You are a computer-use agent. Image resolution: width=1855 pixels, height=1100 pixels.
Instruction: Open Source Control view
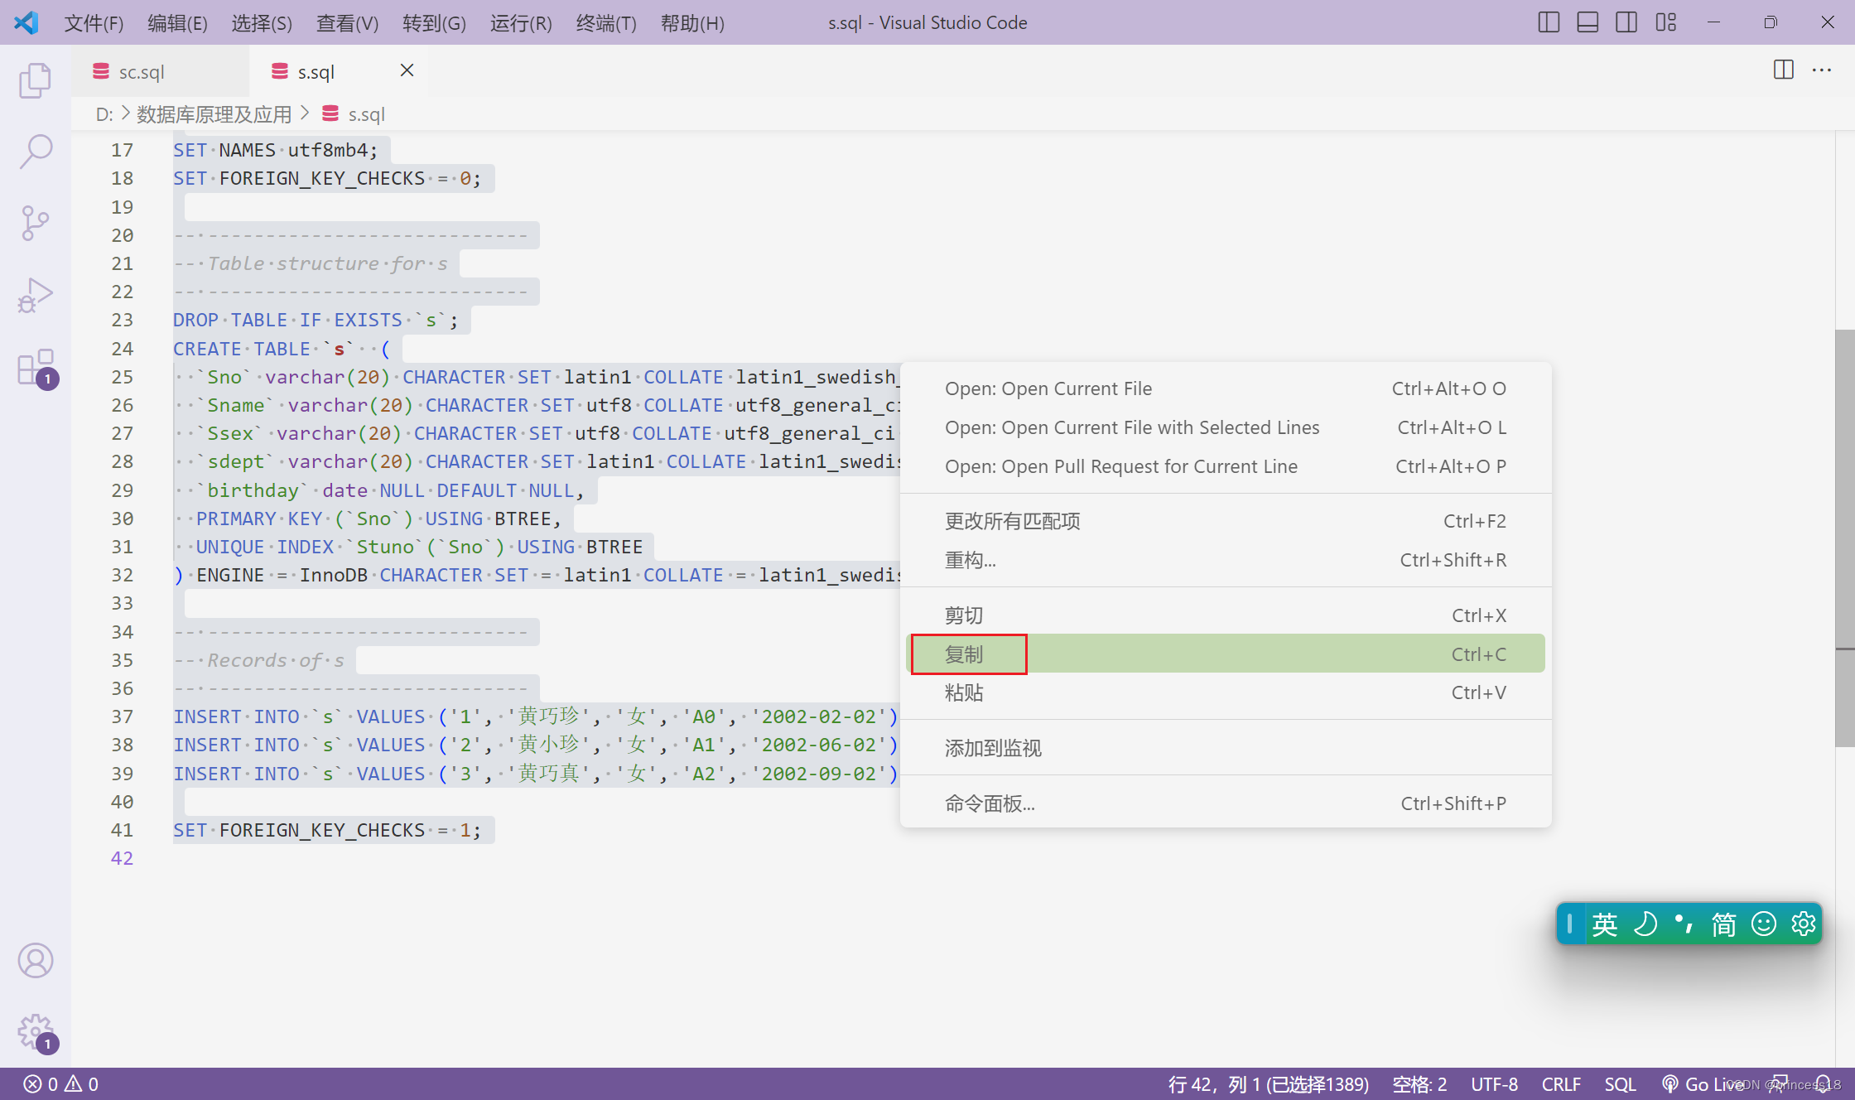(x=35, y=223)
